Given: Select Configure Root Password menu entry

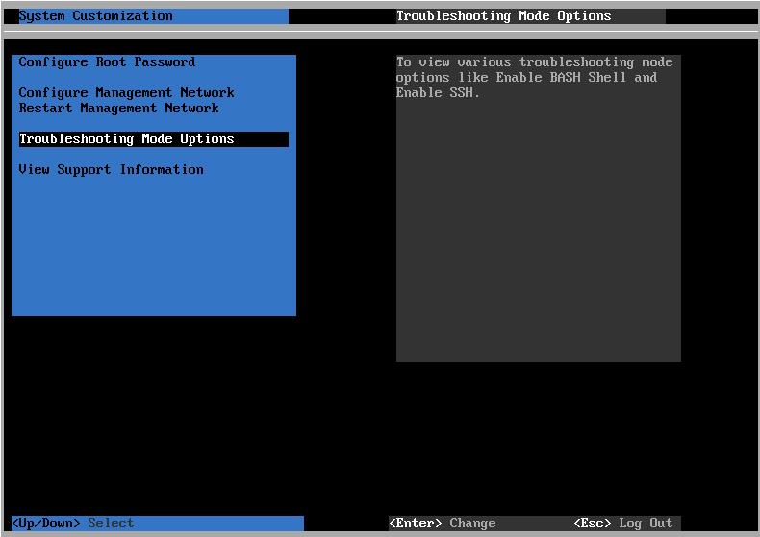Looking at the screenshot, I should 107,62.
